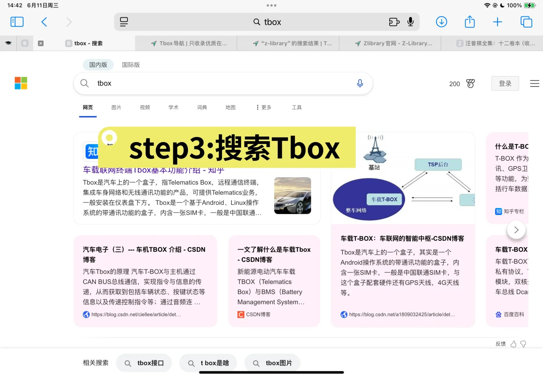Give a thumbs up on results
Viewport: 543px width, 377px height.
(x=513, y=344)
